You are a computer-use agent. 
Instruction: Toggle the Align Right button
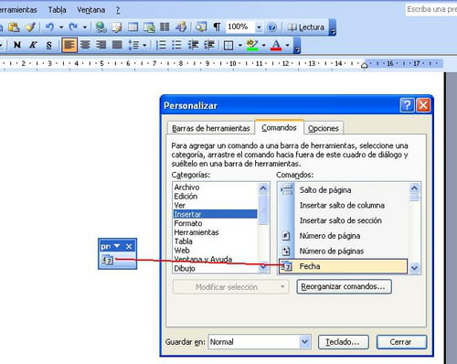click(101, 45)
